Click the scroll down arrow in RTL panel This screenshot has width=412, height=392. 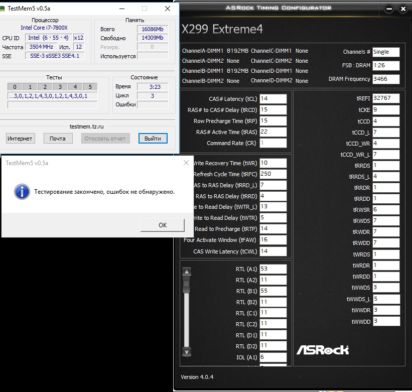(x=187, y=352)
